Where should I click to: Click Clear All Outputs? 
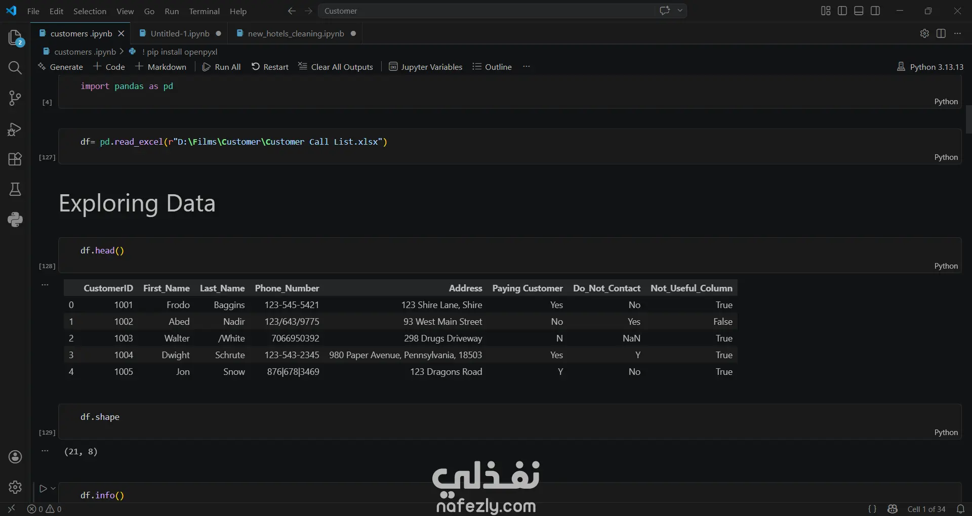point(336,67)
